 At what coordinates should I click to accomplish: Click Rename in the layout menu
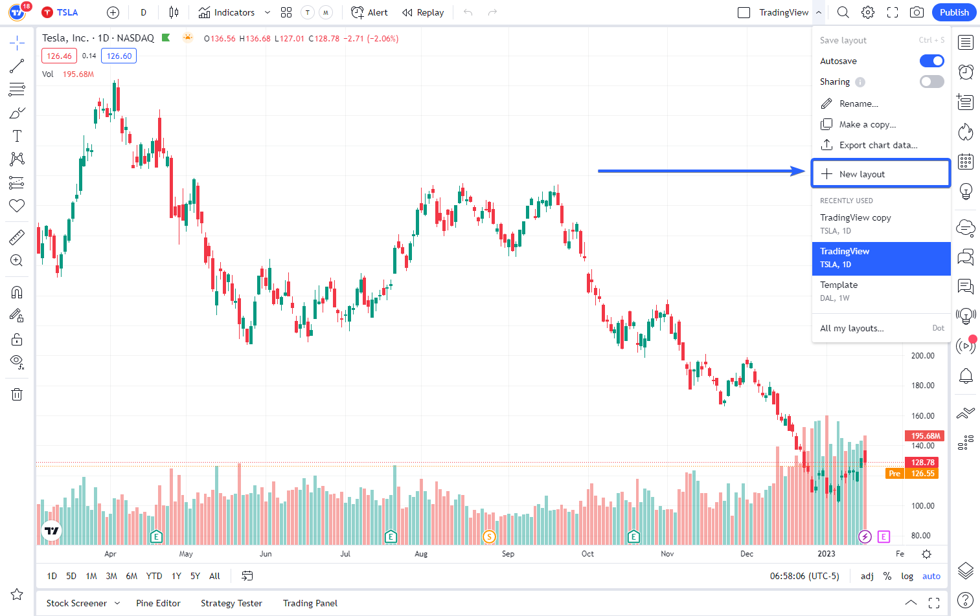pyautogui.click(x=881, y=104)
